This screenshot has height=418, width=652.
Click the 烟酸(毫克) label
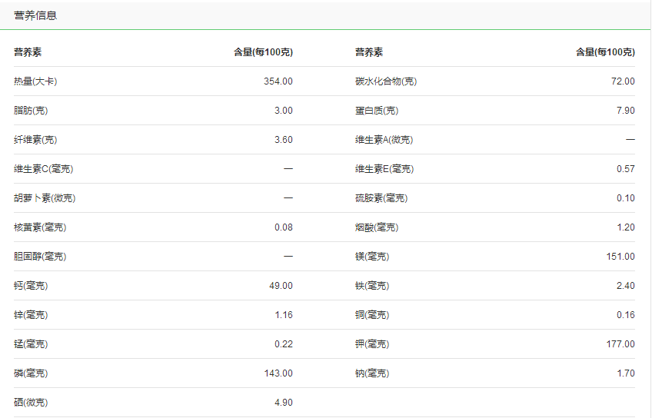(x=377, y=227)
